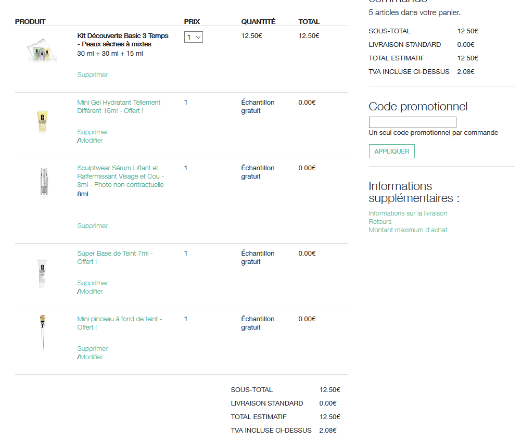This screenshot has height=442, width=522.
Task: Modify the Mini pinceau à fond de teint
Action: point(91,357)
